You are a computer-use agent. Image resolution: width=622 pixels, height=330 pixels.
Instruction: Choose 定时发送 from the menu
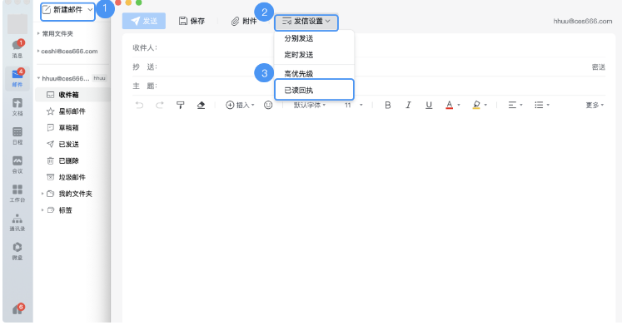(x=299, y=55)
